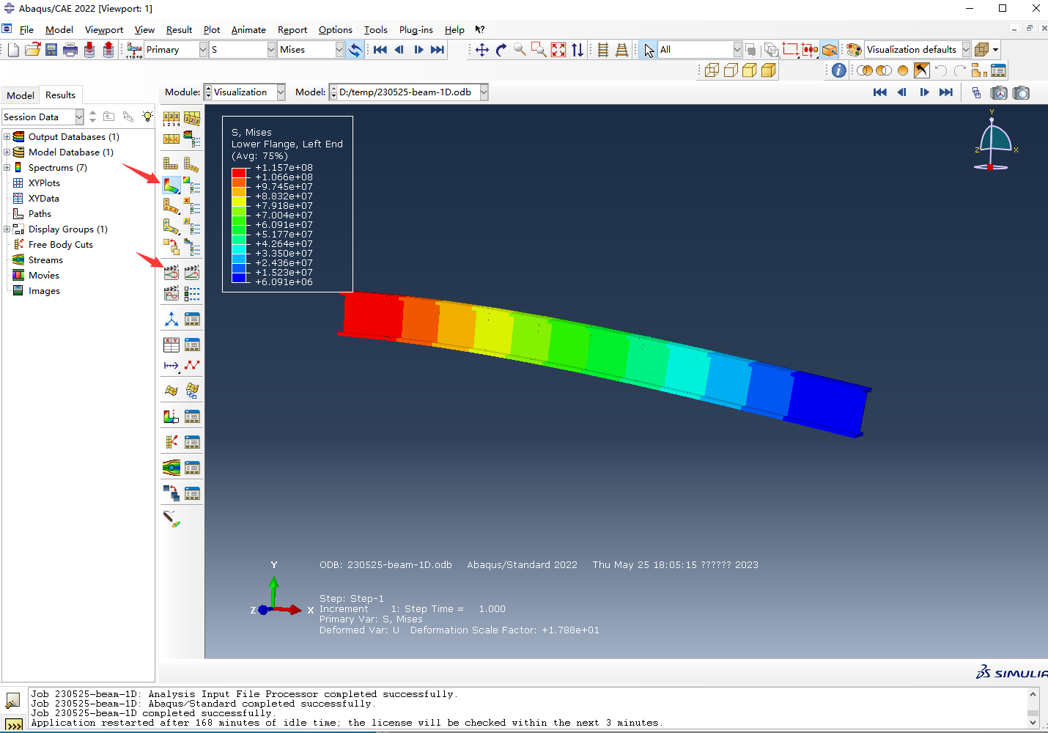Toggle the synchronize field output button
The height and width of the screenshot is (733, 1048).
(355, 50)
